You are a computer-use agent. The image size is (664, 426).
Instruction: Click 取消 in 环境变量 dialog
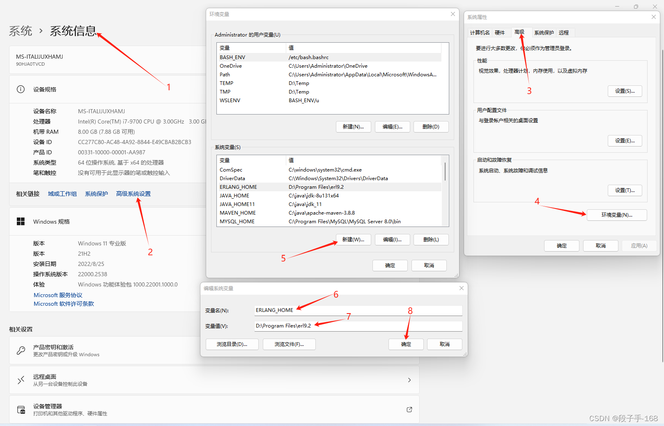(429, 266)
